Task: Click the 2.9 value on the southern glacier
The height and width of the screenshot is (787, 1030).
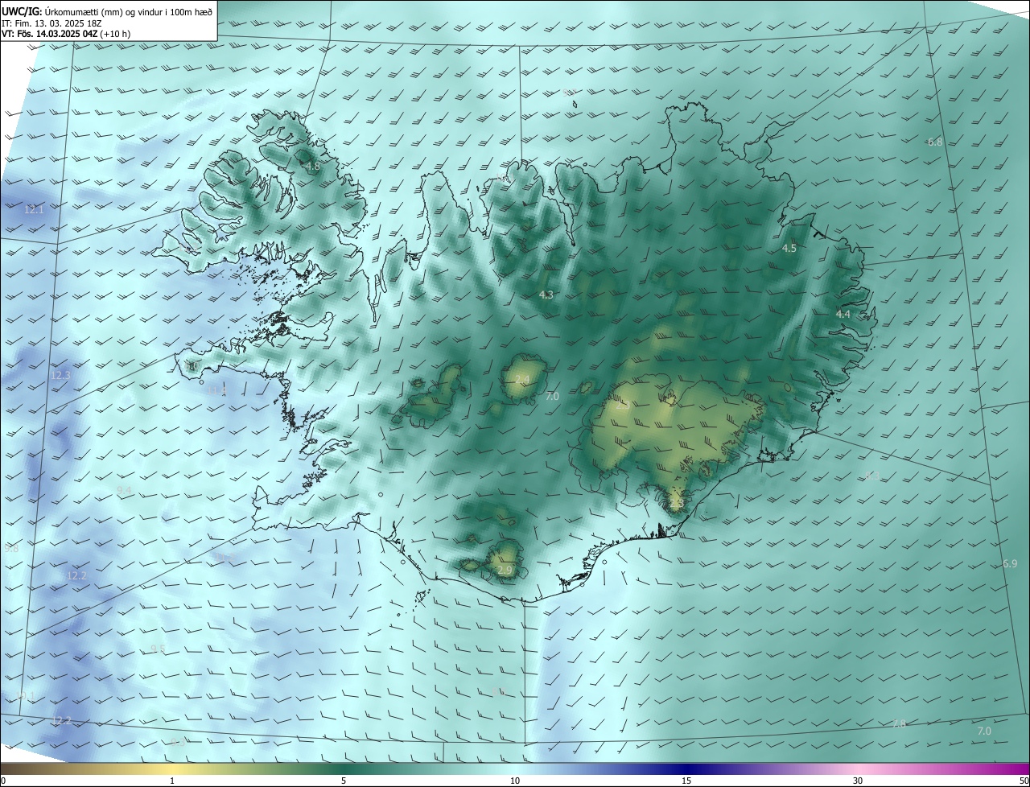Action: tap(505, 570)
